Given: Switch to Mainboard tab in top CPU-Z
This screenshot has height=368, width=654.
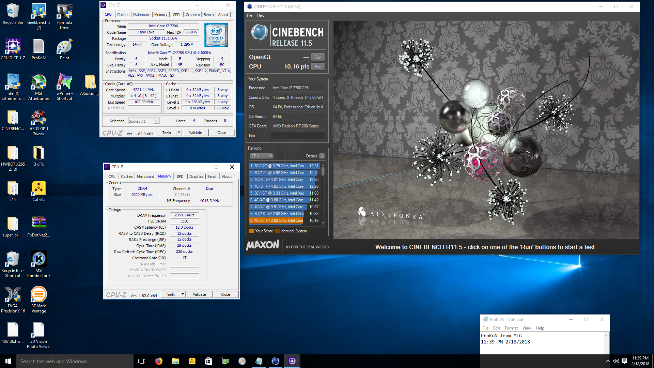Looking at the screenshot, I should [x=142, y=15].
